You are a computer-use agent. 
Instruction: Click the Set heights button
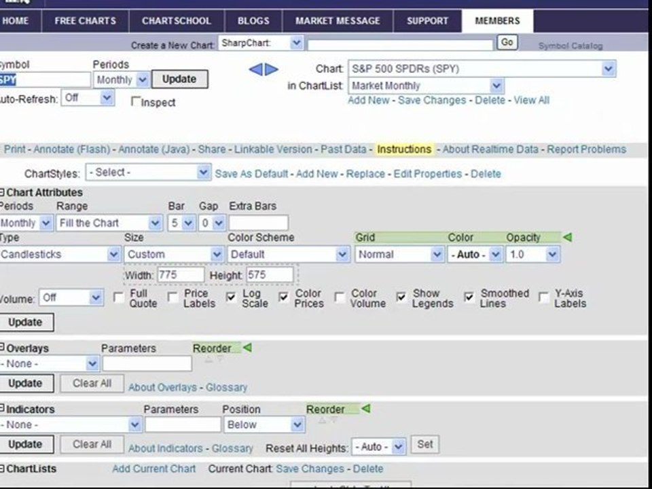click(x=424, y=444)
